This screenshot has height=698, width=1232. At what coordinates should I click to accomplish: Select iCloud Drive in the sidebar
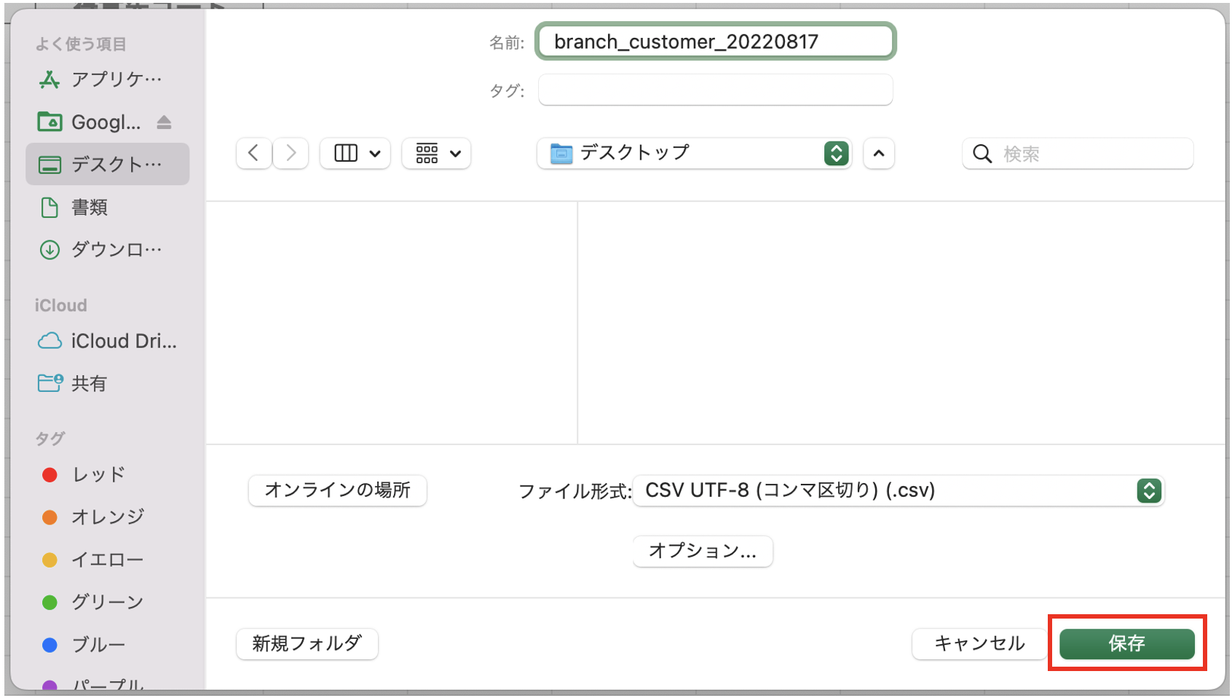[x=107, y=341]
